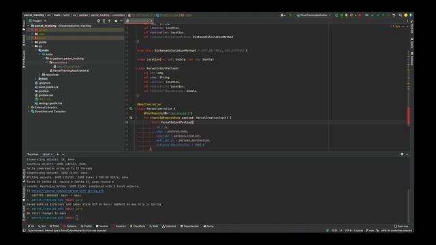The width and height of the screenshot is (436, 245).
Task: Click the red error stripe mark on the editor scrollbar
Action: (x=409, y=116)
